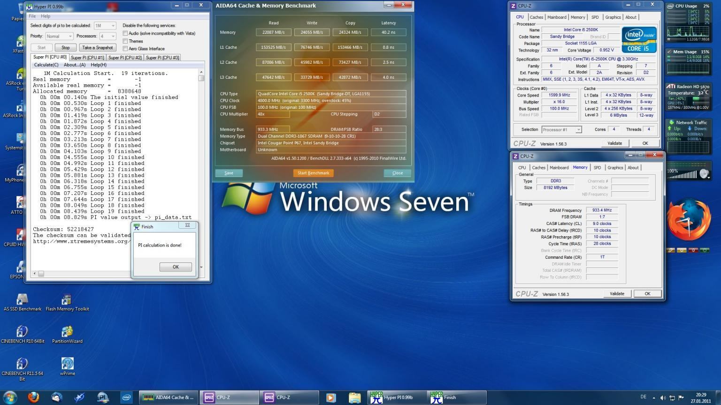Open Windows Explorer folder taskbar icon
Image resolution: width=721 pixels, height=405 pixels.
click(354, 397)
